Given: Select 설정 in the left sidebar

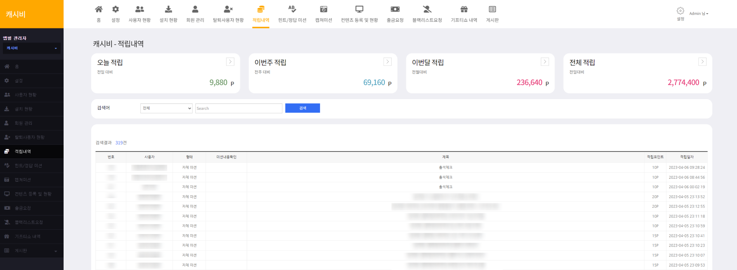Looking at the screenshot, I should (32, 81).
